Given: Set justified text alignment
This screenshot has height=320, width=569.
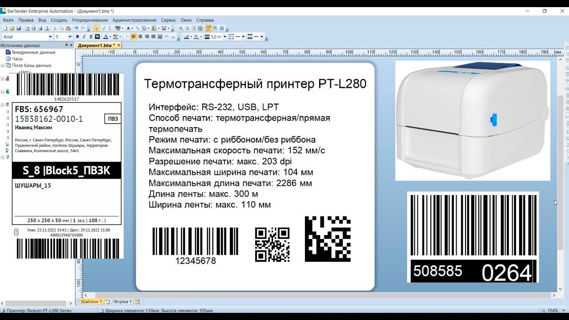Looking at the screenshot, I should pyautogui.click(x=153, y=36).
